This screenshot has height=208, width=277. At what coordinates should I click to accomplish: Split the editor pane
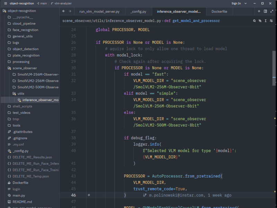tap(265, 11)
